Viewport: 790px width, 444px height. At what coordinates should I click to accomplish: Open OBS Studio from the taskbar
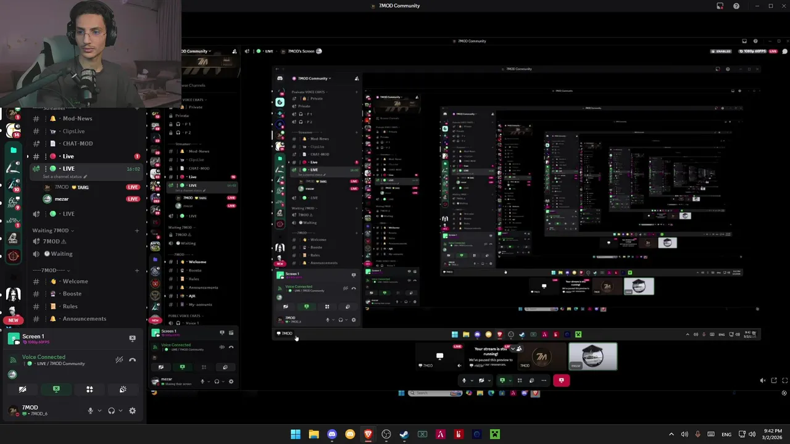386,434
